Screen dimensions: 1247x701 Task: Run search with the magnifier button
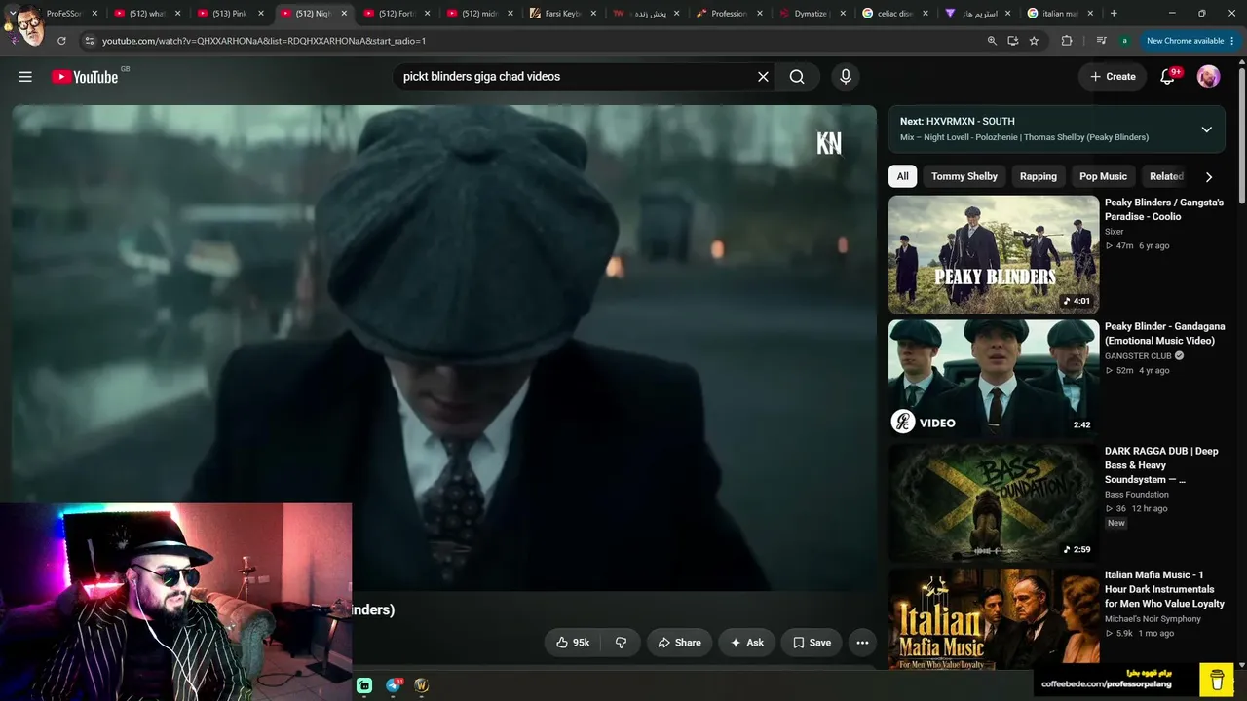797,77
